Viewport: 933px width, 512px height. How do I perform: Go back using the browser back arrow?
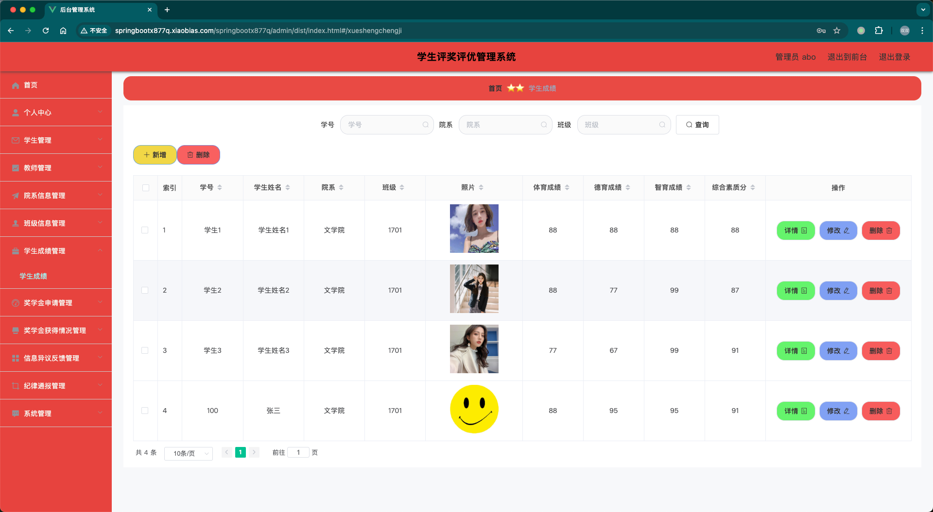pos(11,31)
